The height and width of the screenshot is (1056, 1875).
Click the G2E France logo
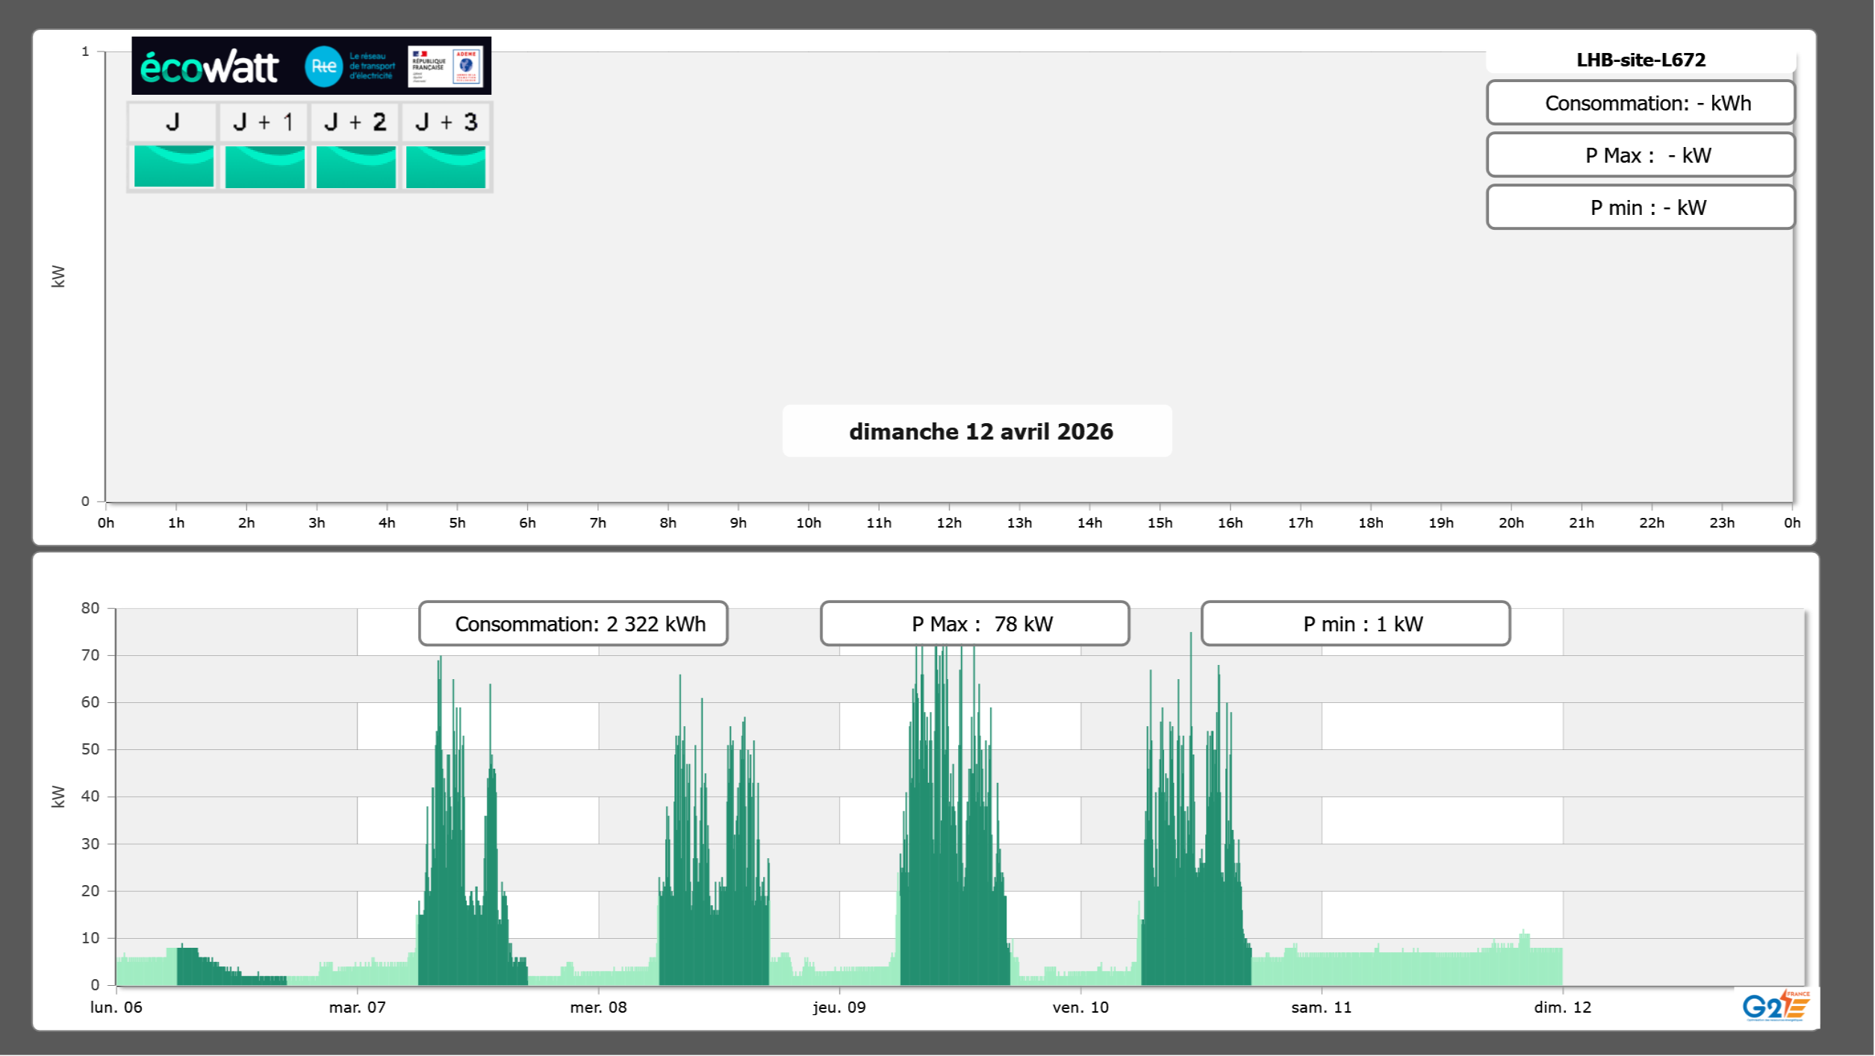[1776, 1006]
